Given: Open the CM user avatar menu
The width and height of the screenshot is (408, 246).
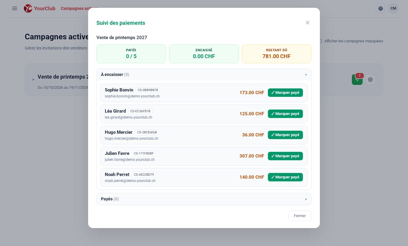Looking at the screenshot, I should pyautogui.click(x=393, y=8).
